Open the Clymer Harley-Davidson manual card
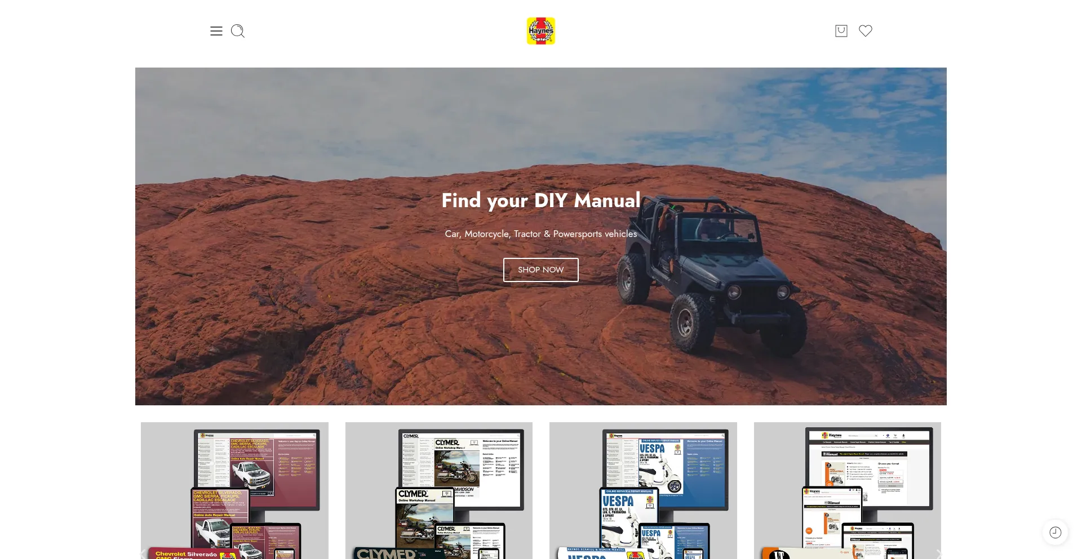This screenshot has width=1082, height=559. [439, 490]
